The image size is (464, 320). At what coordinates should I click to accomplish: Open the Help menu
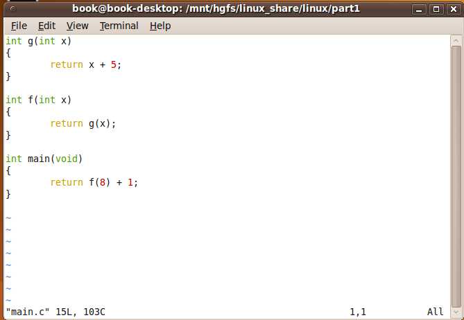pos(160,26)
